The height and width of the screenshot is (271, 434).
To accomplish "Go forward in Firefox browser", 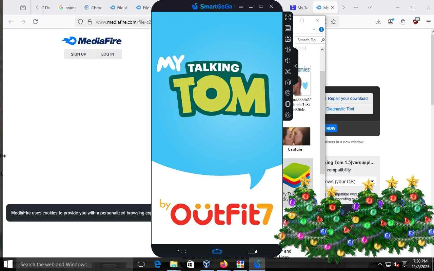I will 23,22.
